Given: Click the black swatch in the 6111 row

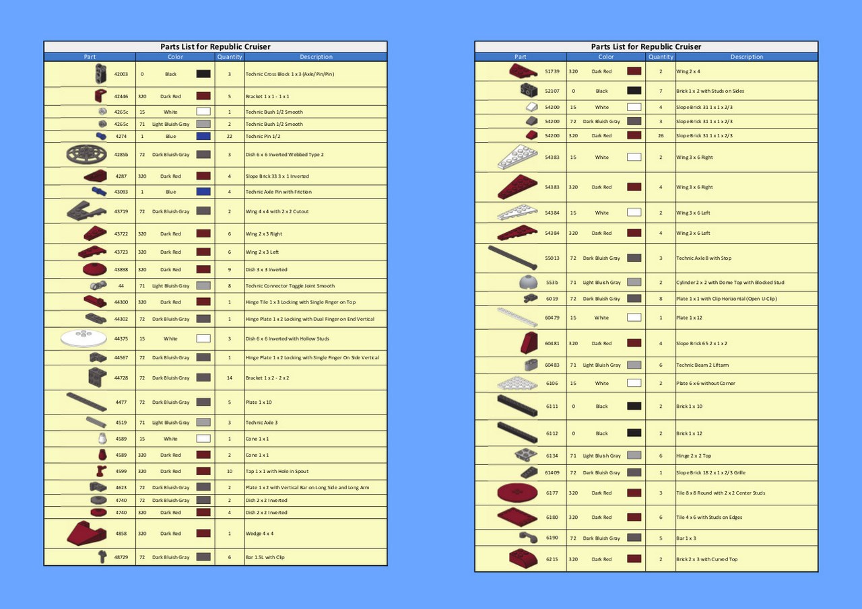Looking at the screenshot, I should pos(634,406).
